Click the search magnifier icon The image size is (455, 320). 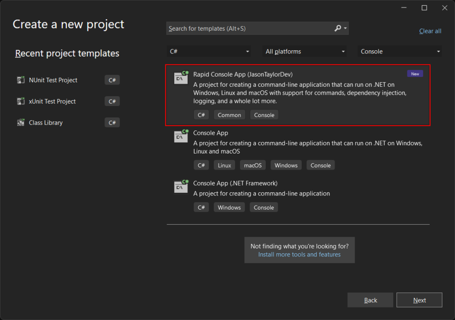338,28
